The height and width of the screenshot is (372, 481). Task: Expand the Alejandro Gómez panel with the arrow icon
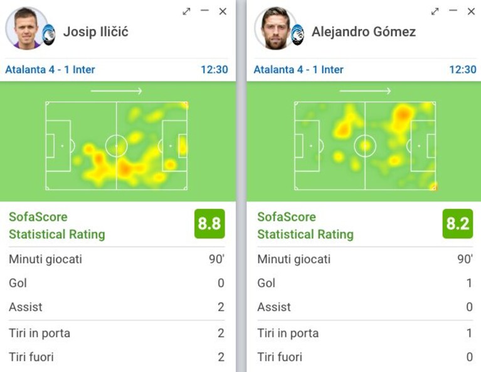pyautogui.click(x=435, y=11)
